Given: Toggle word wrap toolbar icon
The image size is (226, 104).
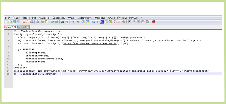Looking at the screenshot, I should point(93,22).
